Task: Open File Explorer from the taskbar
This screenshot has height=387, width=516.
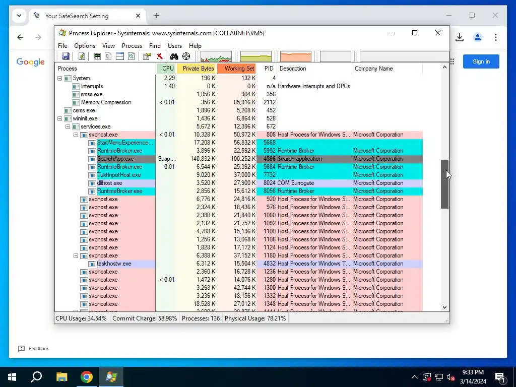Action: pyautogui.click(x=61, y=377)
